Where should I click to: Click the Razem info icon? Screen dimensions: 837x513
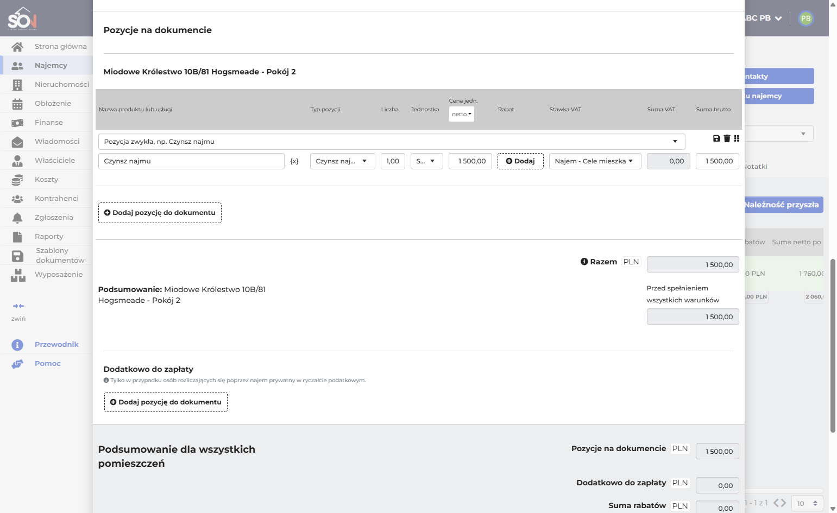[x=584, y=262]
